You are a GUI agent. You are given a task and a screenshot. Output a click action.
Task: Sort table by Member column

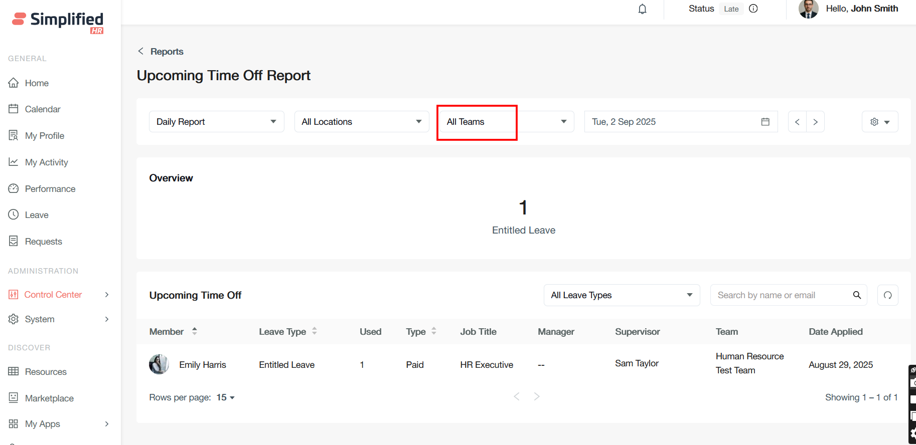pos(194,331)
